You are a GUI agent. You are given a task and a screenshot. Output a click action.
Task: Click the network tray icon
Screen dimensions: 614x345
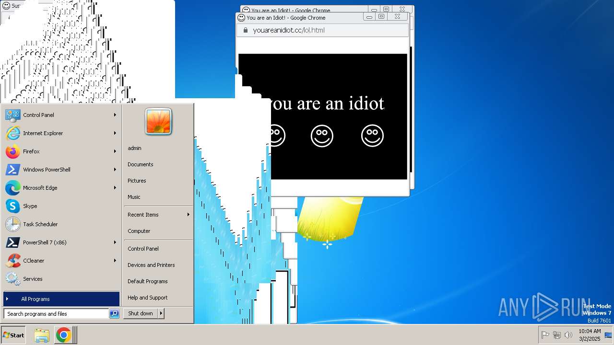[557, 335]
